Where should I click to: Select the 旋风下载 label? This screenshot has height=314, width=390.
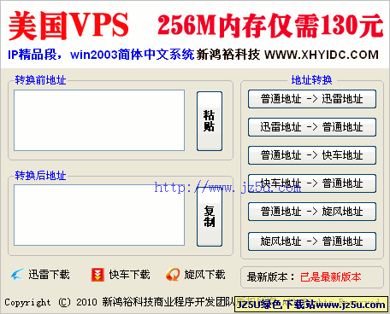pos(204,275)
